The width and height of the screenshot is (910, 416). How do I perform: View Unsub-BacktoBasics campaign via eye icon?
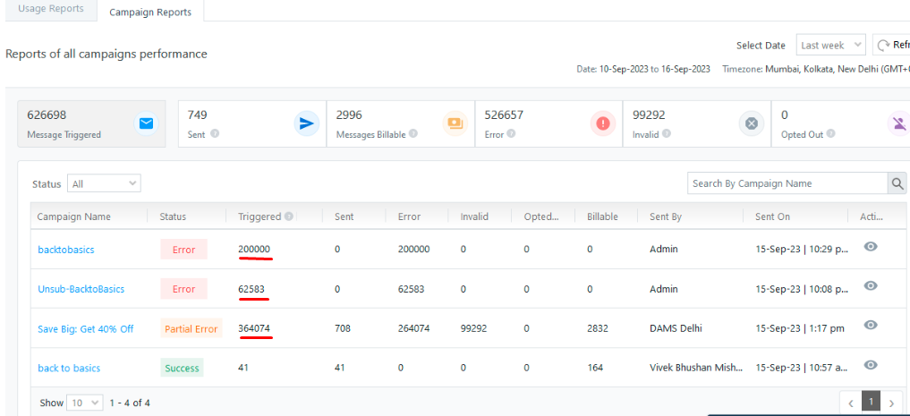click(870, 286)
